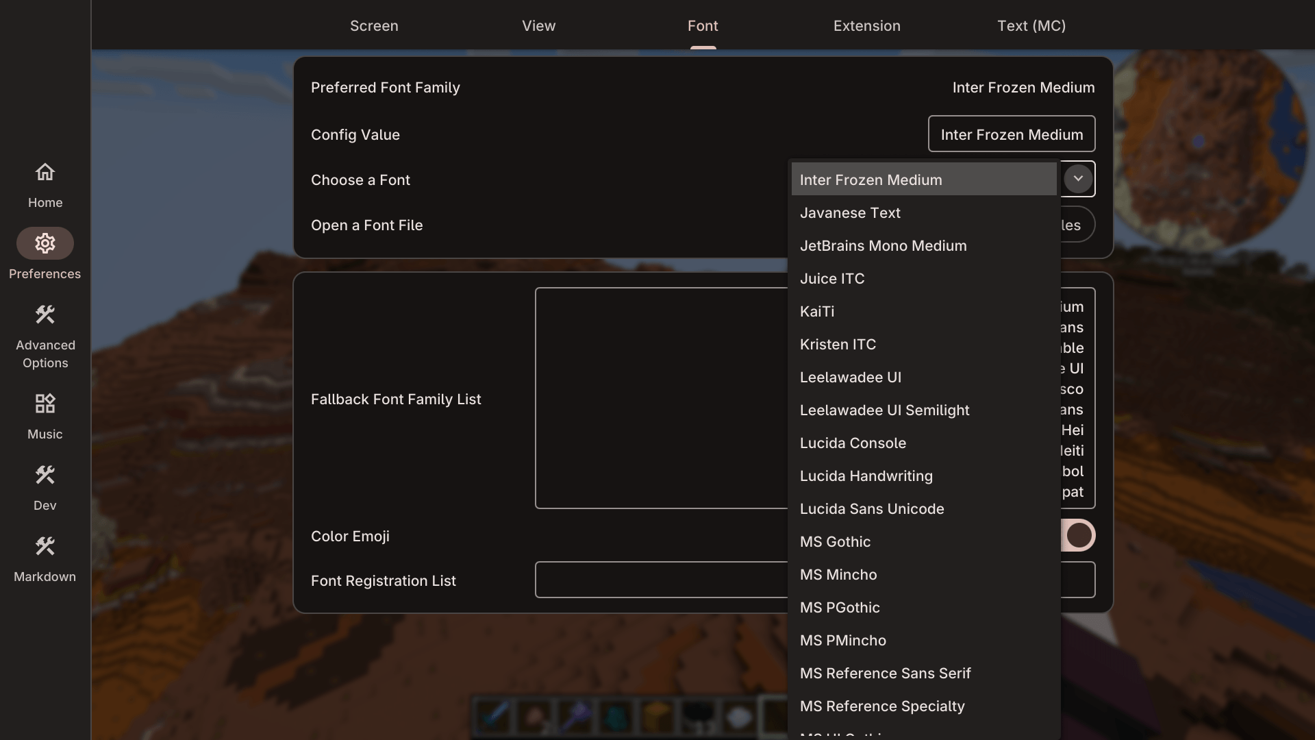The width and height of the screenshot is (1315, 740).
Task: Select JetBrains Mono Medium from font list
Action: click(883, 246)
